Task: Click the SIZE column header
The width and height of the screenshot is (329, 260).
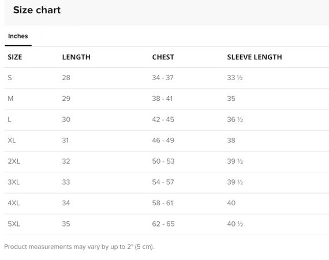Action: click(15, 57)
